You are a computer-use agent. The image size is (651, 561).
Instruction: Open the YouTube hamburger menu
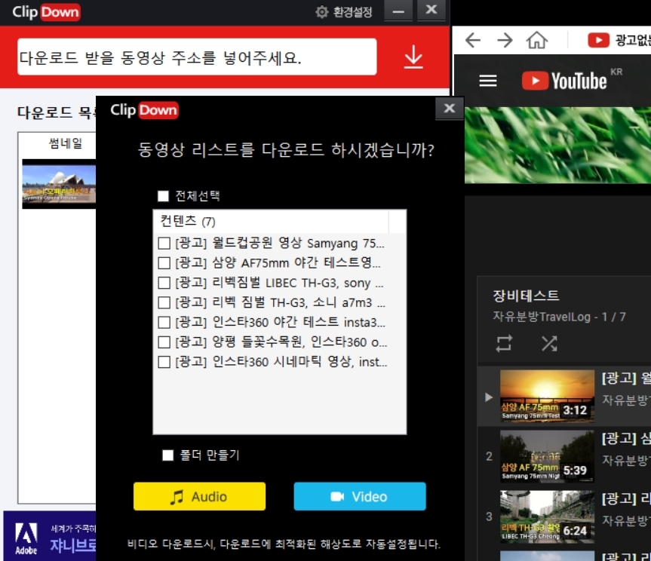[x=488, y=81]
